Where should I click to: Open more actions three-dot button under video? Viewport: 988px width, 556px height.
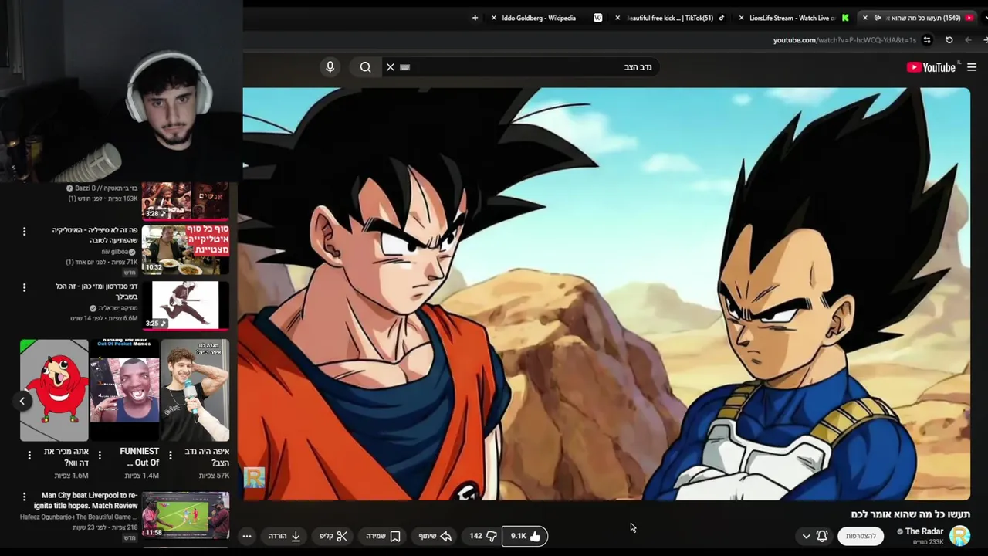[247, 536]
